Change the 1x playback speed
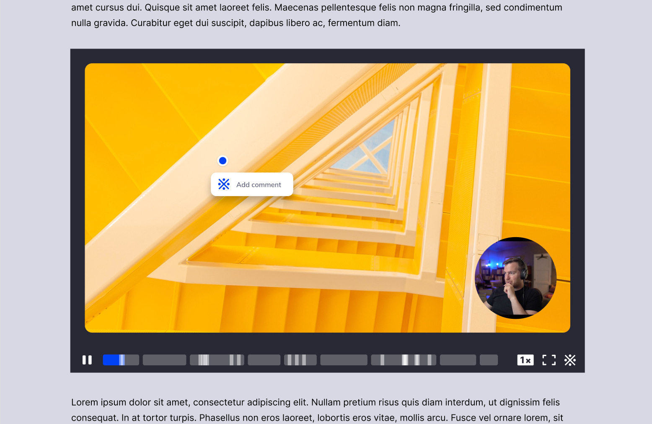Screen dimensions: 652x424 (525, 360)
